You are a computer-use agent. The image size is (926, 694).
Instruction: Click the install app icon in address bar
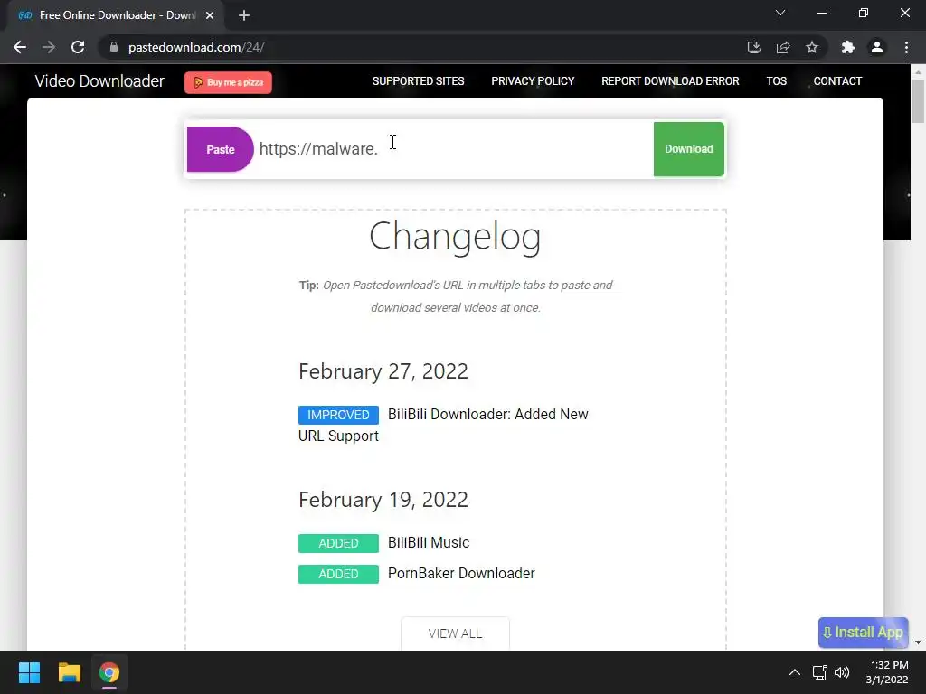[x=753, y=47]
